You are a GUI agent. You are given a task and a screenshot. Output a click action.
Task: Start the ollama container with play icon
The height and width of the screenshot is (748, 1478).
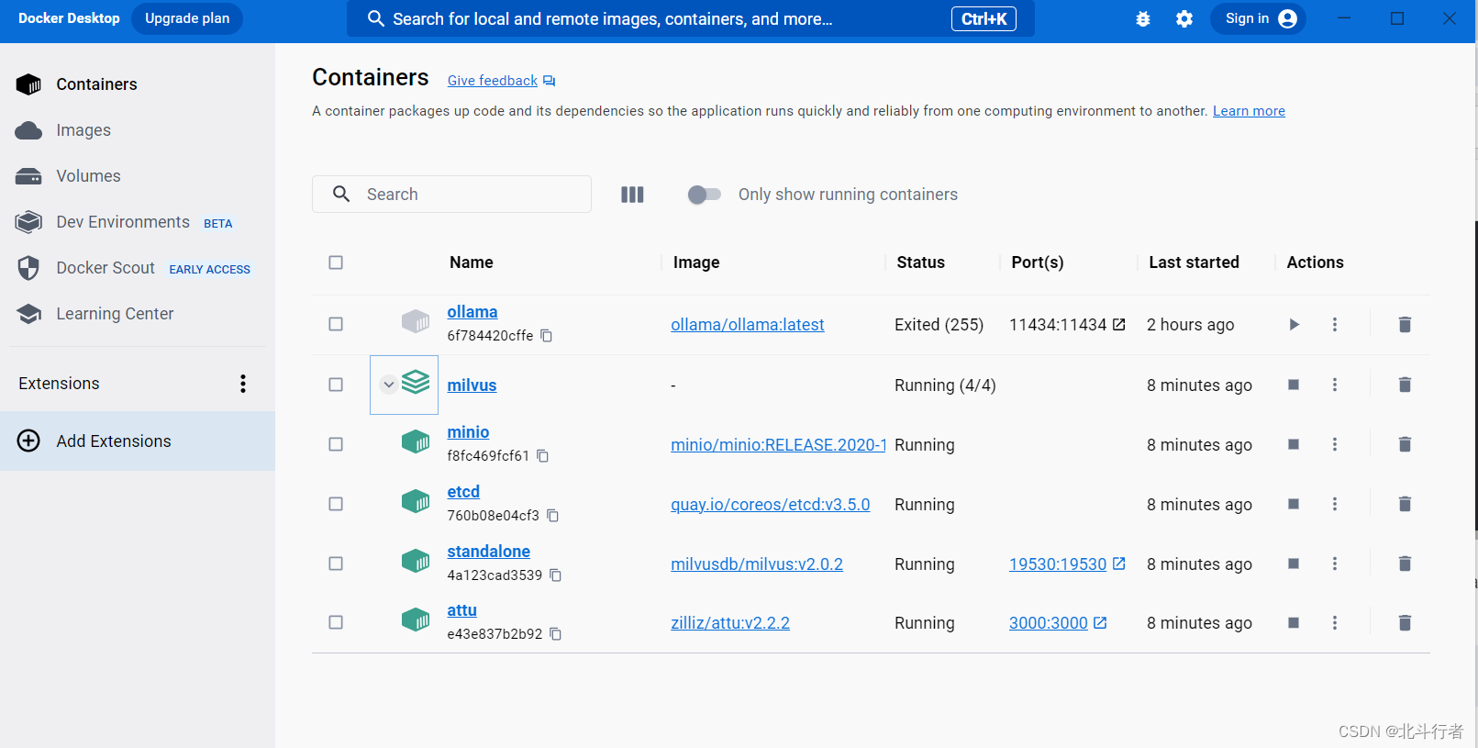click(x=1294, y=324)
